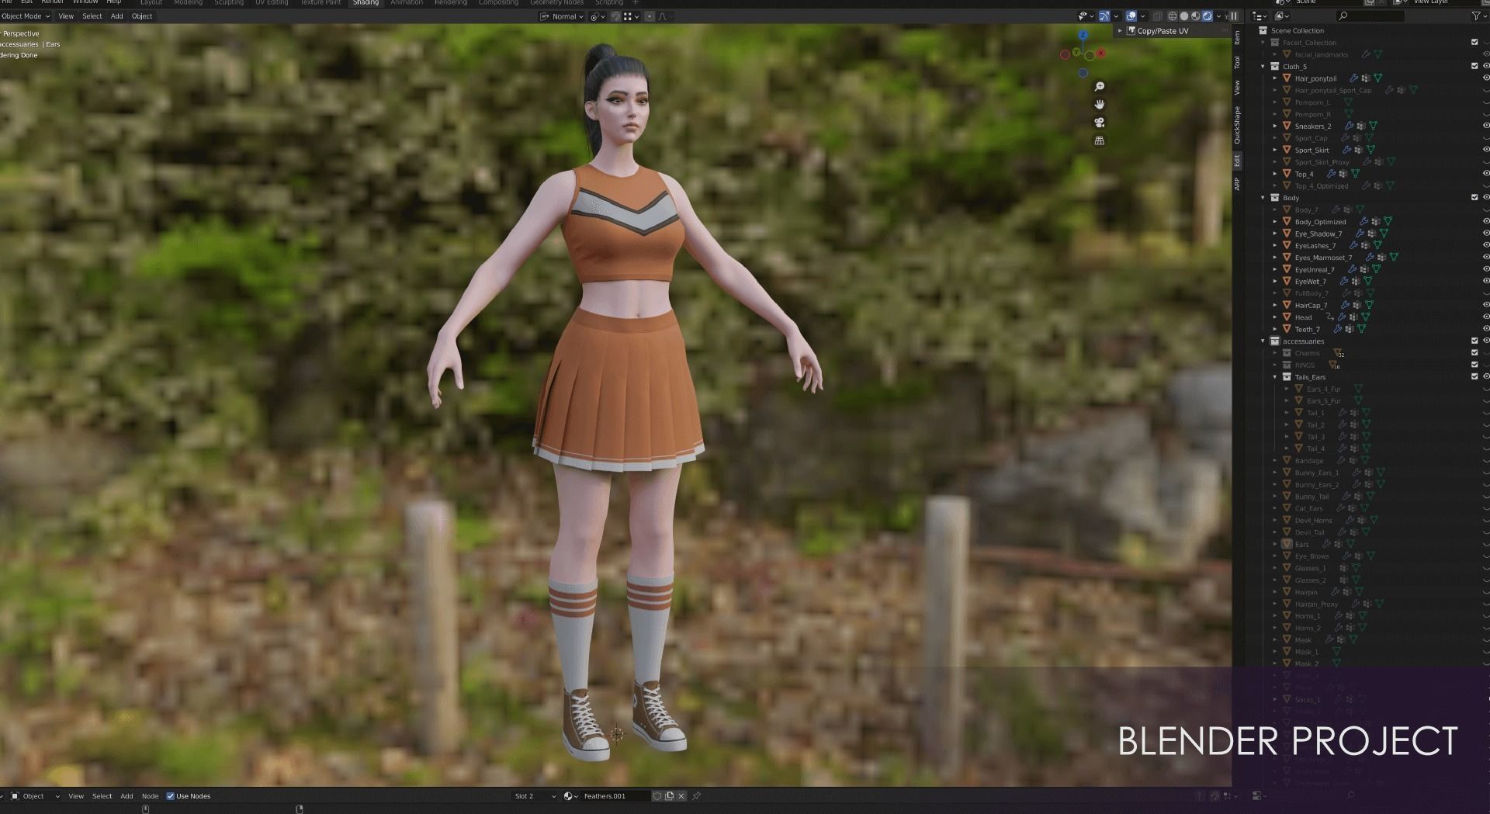The width and height of the screenshot is (1490, 814).
Task: Toggle the camera view icon
Action: tap(1099, 123)
